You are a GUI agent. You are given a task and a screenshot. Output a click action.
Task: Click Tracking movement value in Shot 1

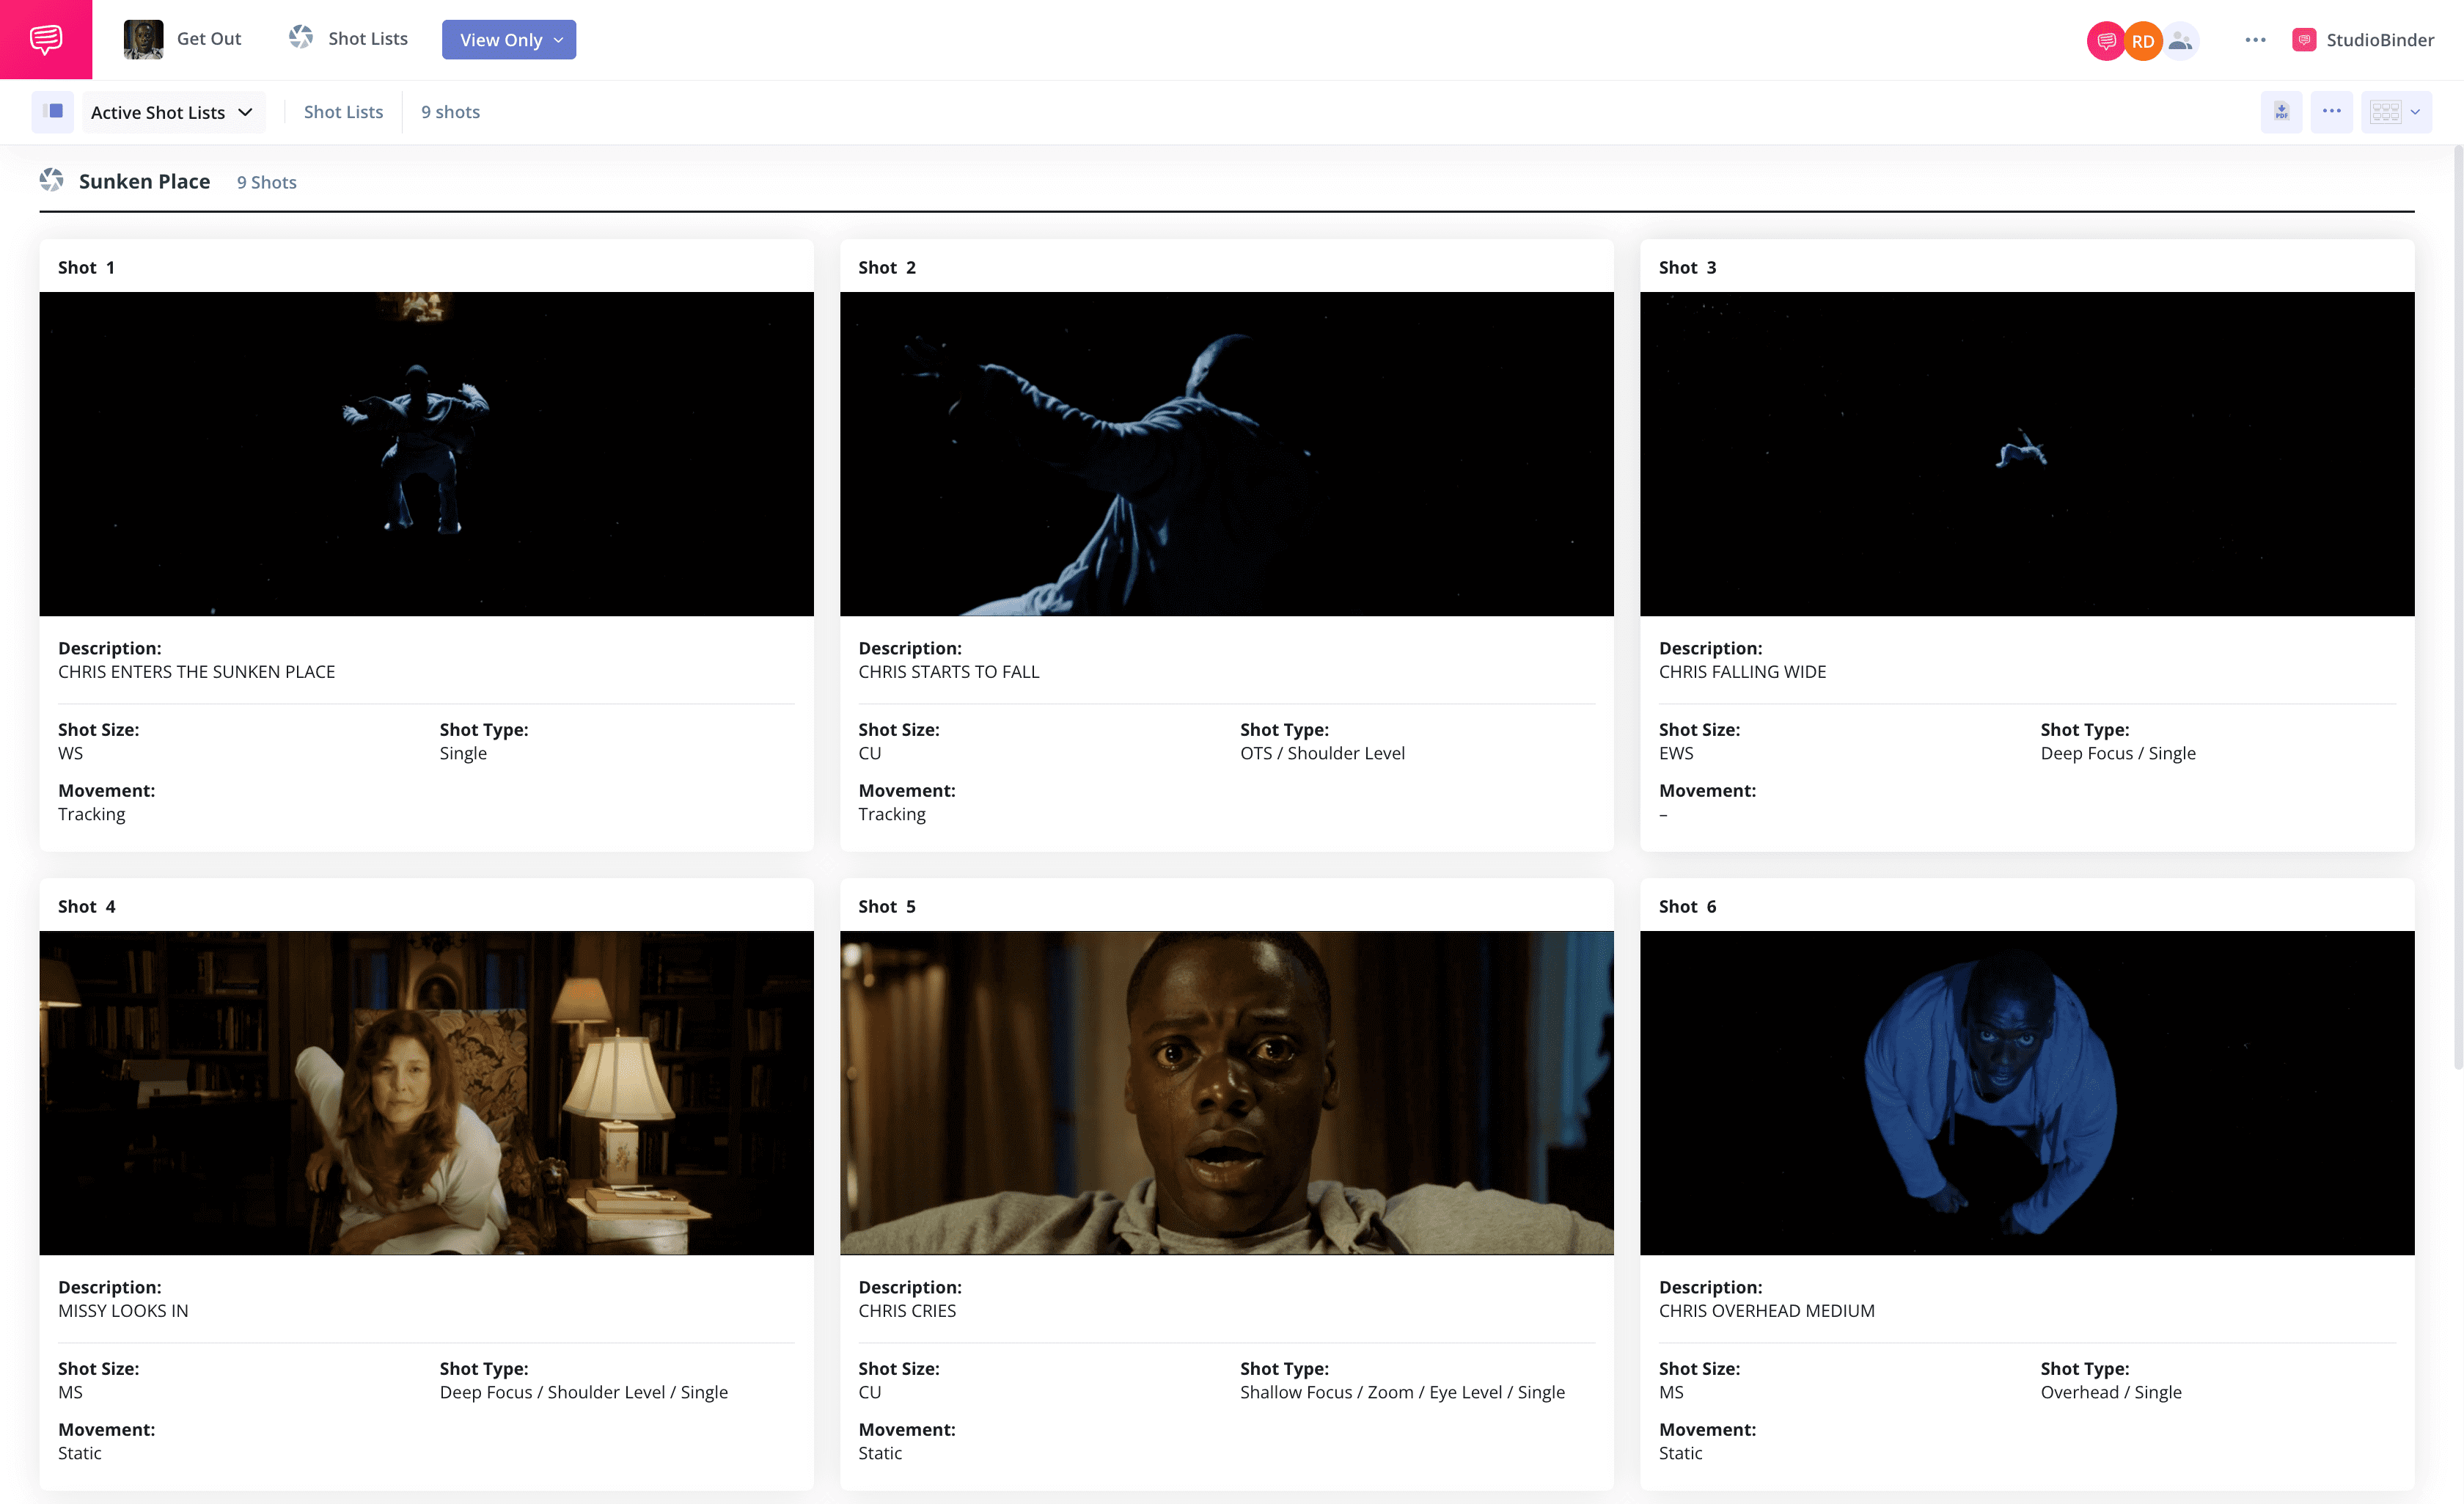point(91,814)
